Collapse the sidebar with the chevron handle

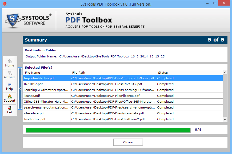20,88
